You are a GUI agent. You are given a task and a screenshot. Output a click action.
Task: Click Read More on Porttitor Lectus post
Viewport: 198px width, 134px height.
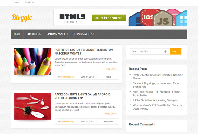click(x=111, y=69)
